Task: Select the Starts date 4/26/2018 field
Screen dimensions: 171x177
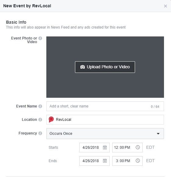Action: click(94, 148)
